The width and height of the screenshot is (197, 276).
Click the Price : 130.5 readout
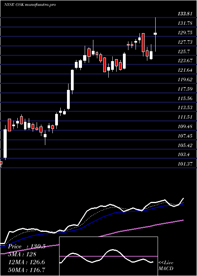click(27, 246)
